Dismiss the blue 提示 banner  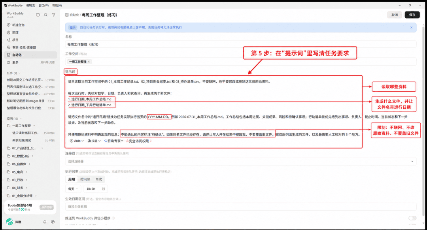(412, 28)
